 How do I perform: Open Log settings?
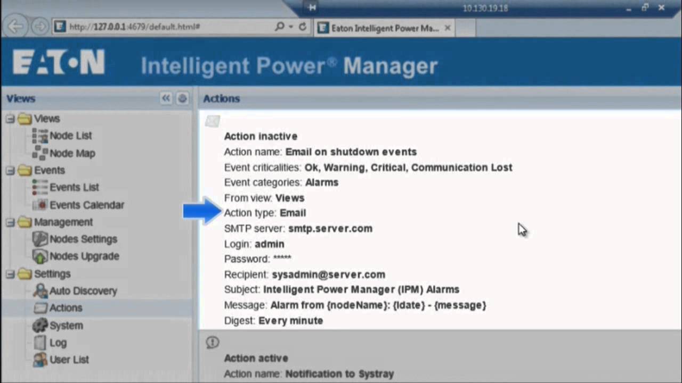[x=58, y=343]
